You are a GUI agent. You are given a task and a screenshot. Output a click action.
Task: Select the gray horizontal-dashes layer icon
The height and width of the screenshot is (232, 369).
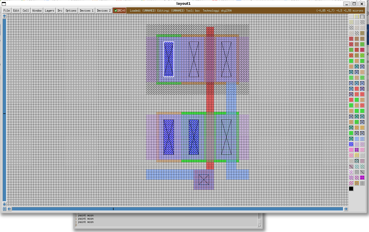coord(362,183)
